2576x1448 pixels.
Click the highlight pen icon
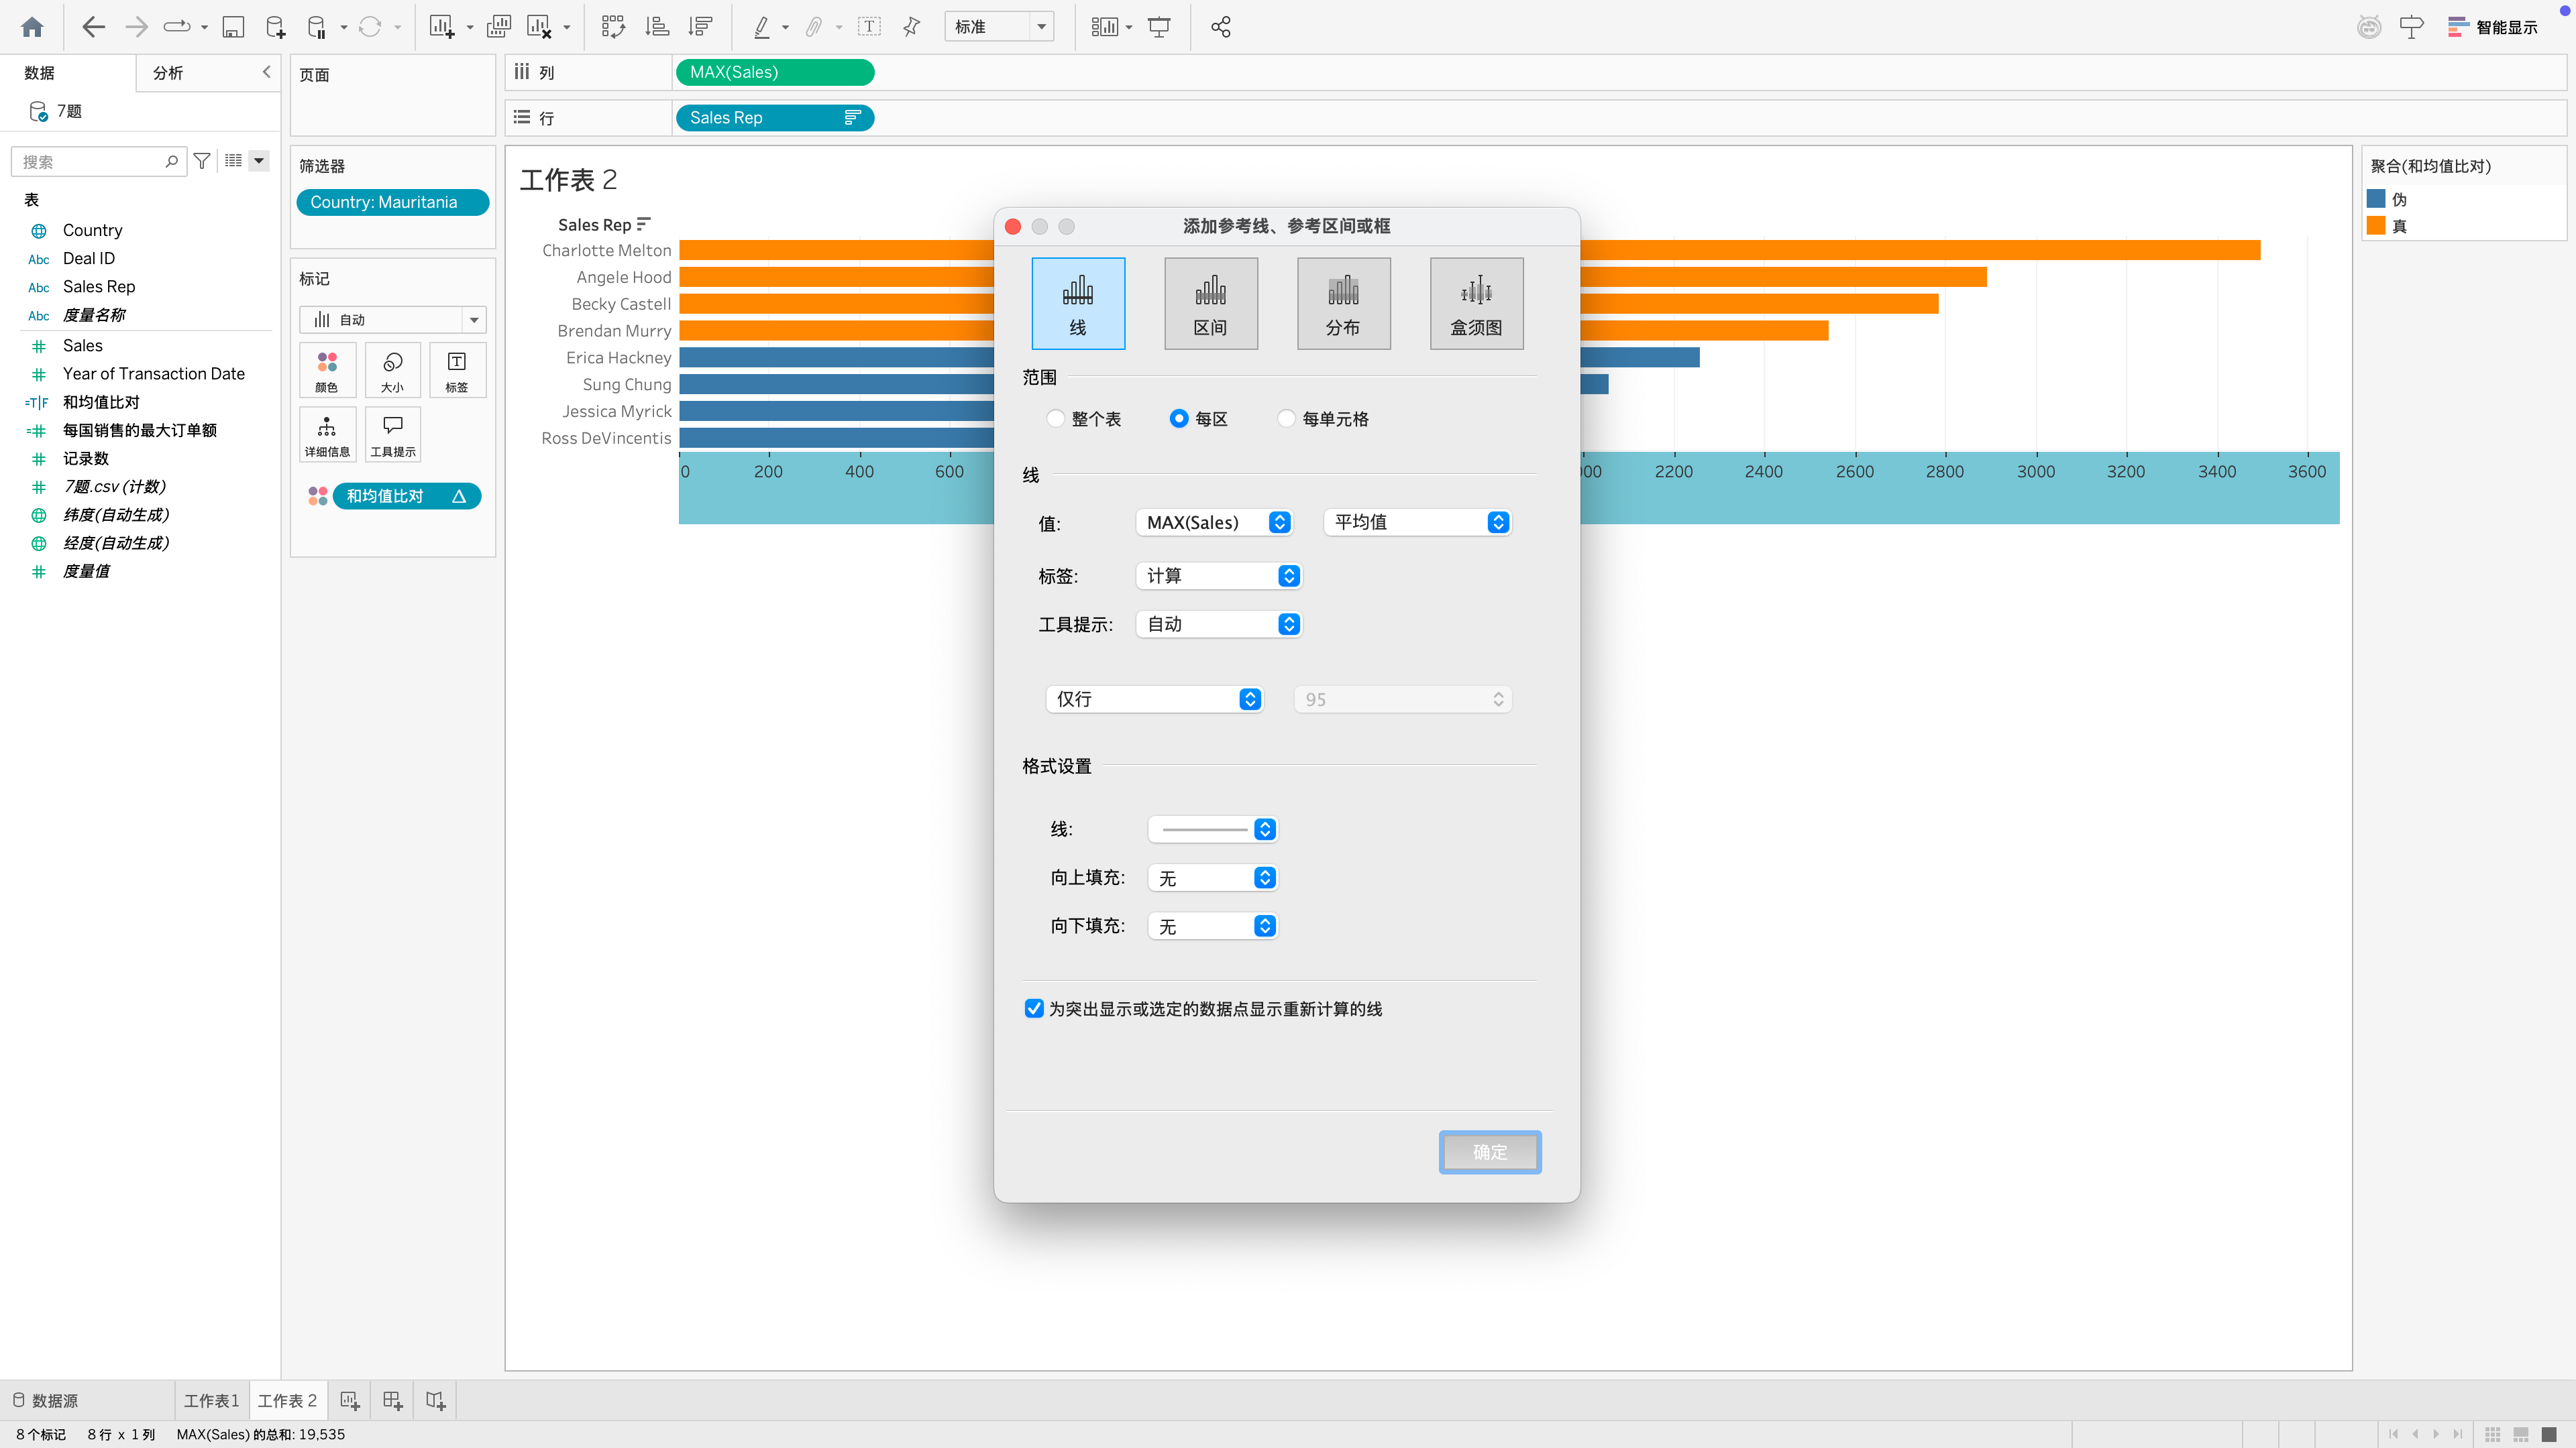(x=762, y=27)
